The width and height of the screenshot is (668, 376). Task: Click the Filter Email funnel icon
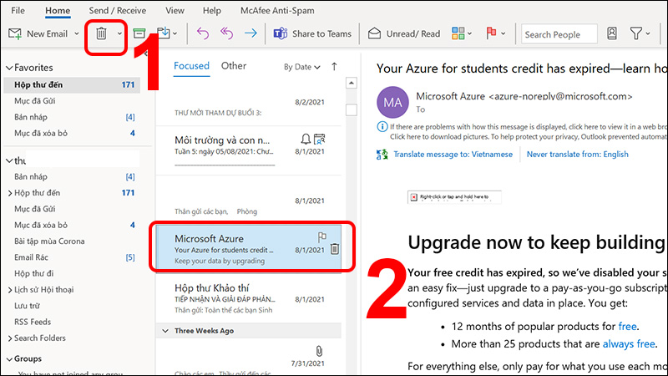click(635, 33)
